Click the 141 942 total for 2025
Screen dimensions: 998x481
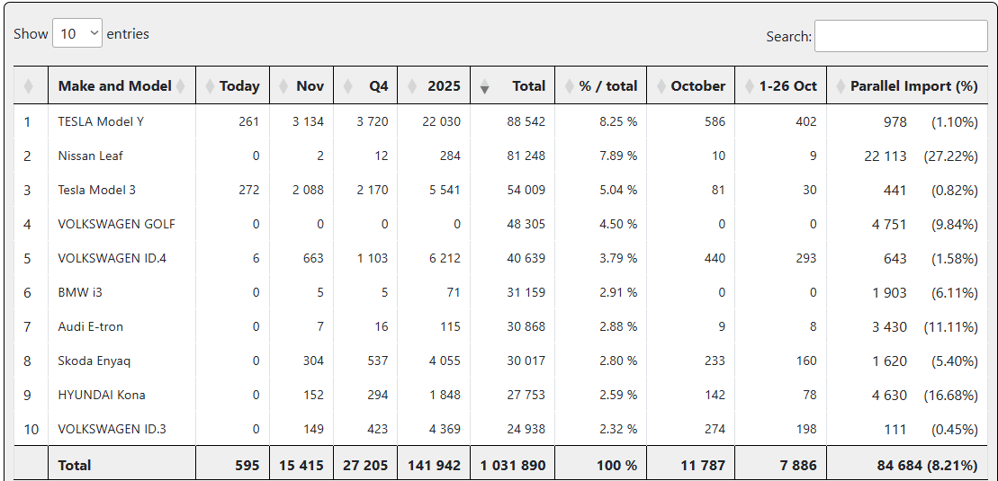[434, 465]
